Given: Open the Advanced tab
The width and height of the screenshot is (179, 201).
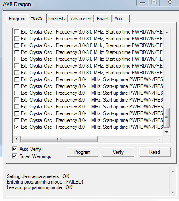Looking at the screenshot, I should 81,19.
